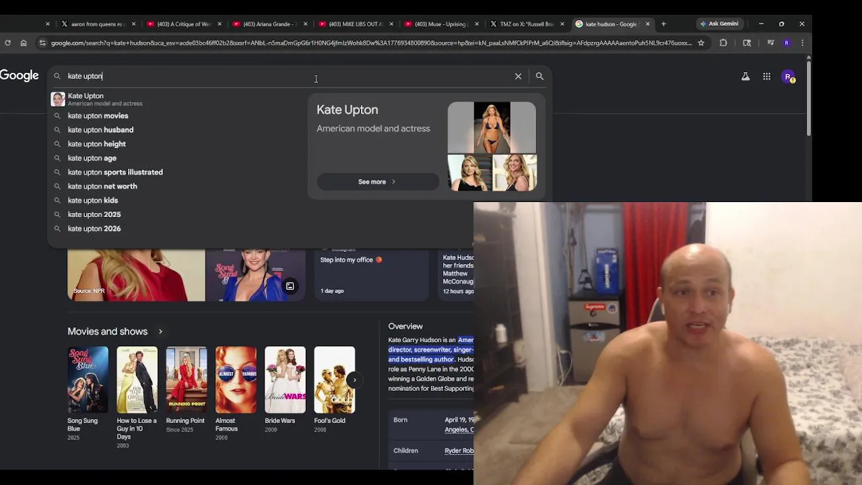862x485 pixels.
Task: Select 'kate upton height' suggestion
Action: [176, 144]
